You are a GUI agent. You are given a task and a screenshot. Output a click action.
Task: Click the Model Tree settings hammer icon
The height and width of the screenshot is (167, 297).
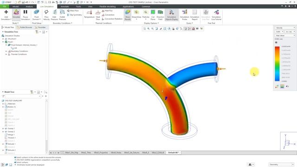[x=32, y=92]
